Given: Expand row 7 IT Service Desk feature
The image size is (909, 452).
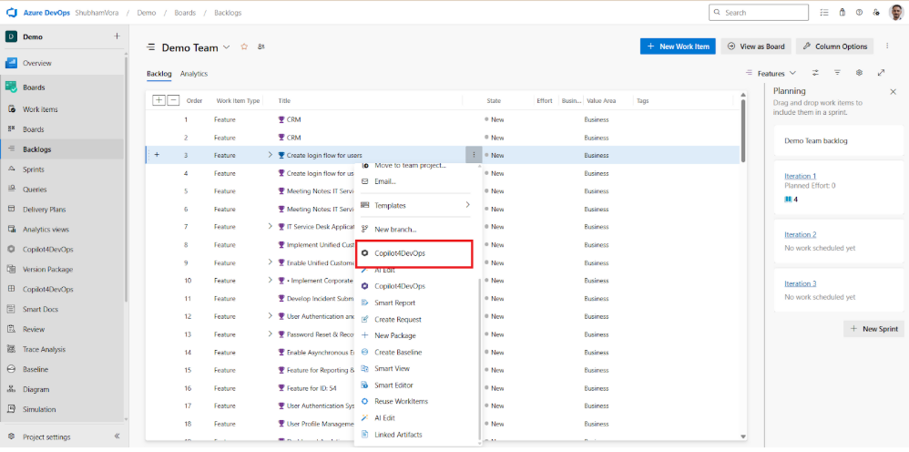Looking at the screenshot, I should [x=270, y=226].
